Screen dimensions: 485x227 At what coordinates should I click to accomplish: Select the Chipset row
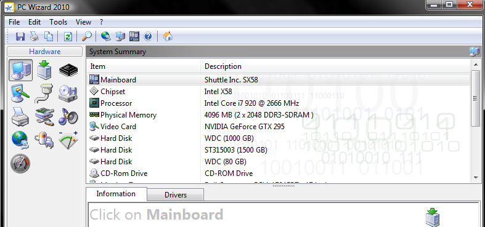click(279, 92)
